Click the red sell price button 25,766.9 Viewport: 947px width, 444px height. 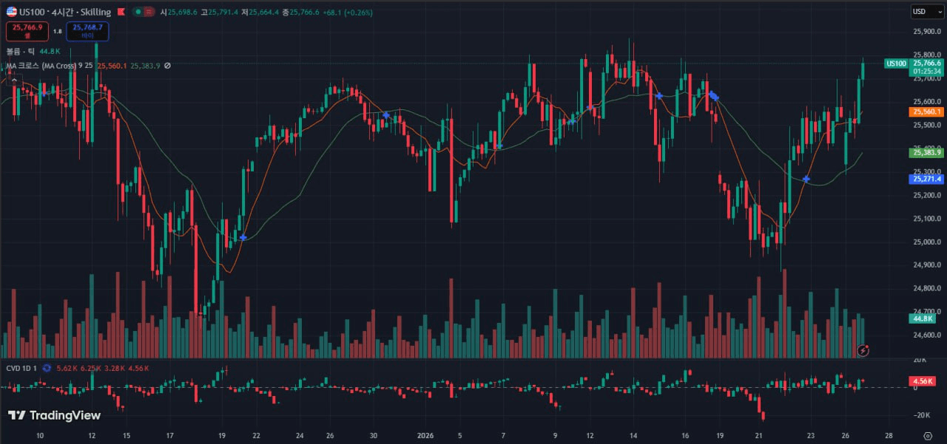[27, 31]
